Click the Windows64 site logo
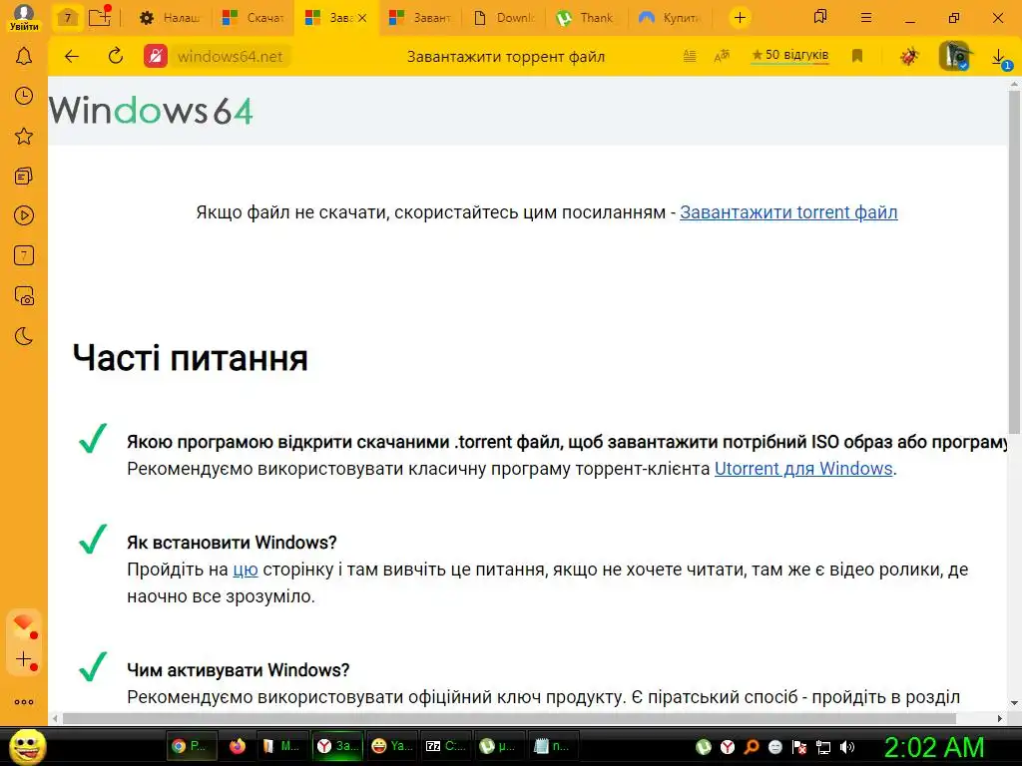 tap(151, 110)
